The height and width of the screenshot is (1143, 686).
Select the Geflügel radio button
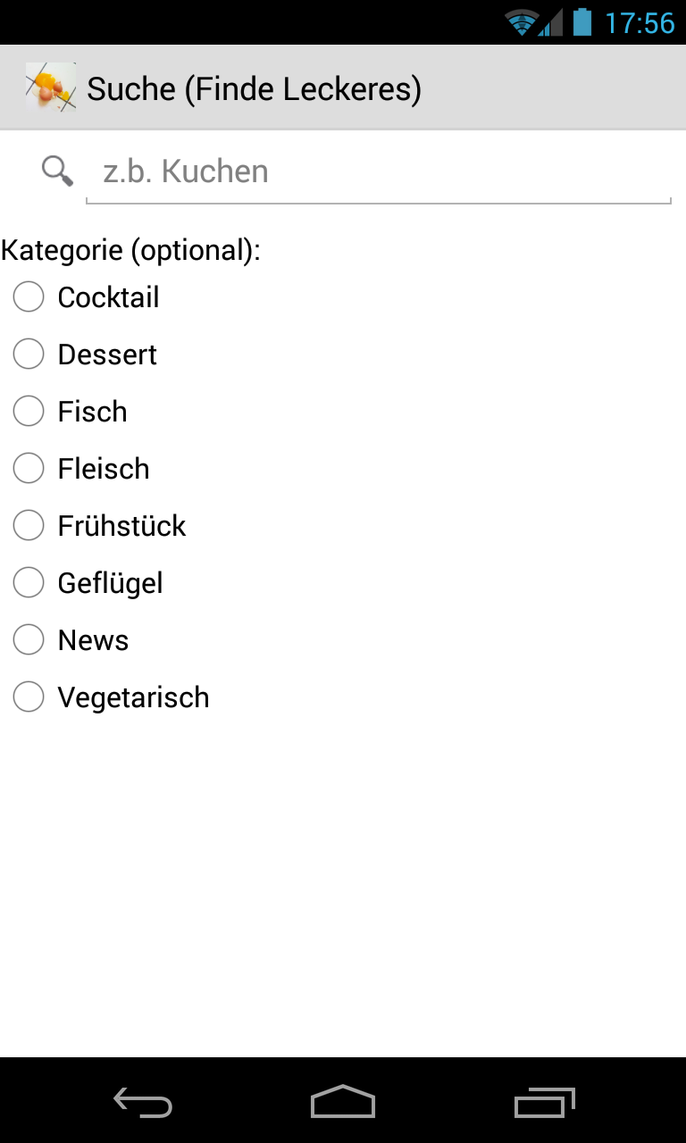[x=29, y=583]
